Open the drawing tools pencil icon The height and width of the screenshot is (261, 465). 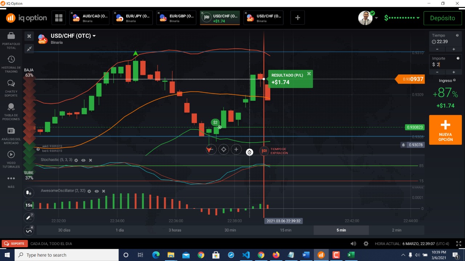pyautogui.click(x=29, y=217)
